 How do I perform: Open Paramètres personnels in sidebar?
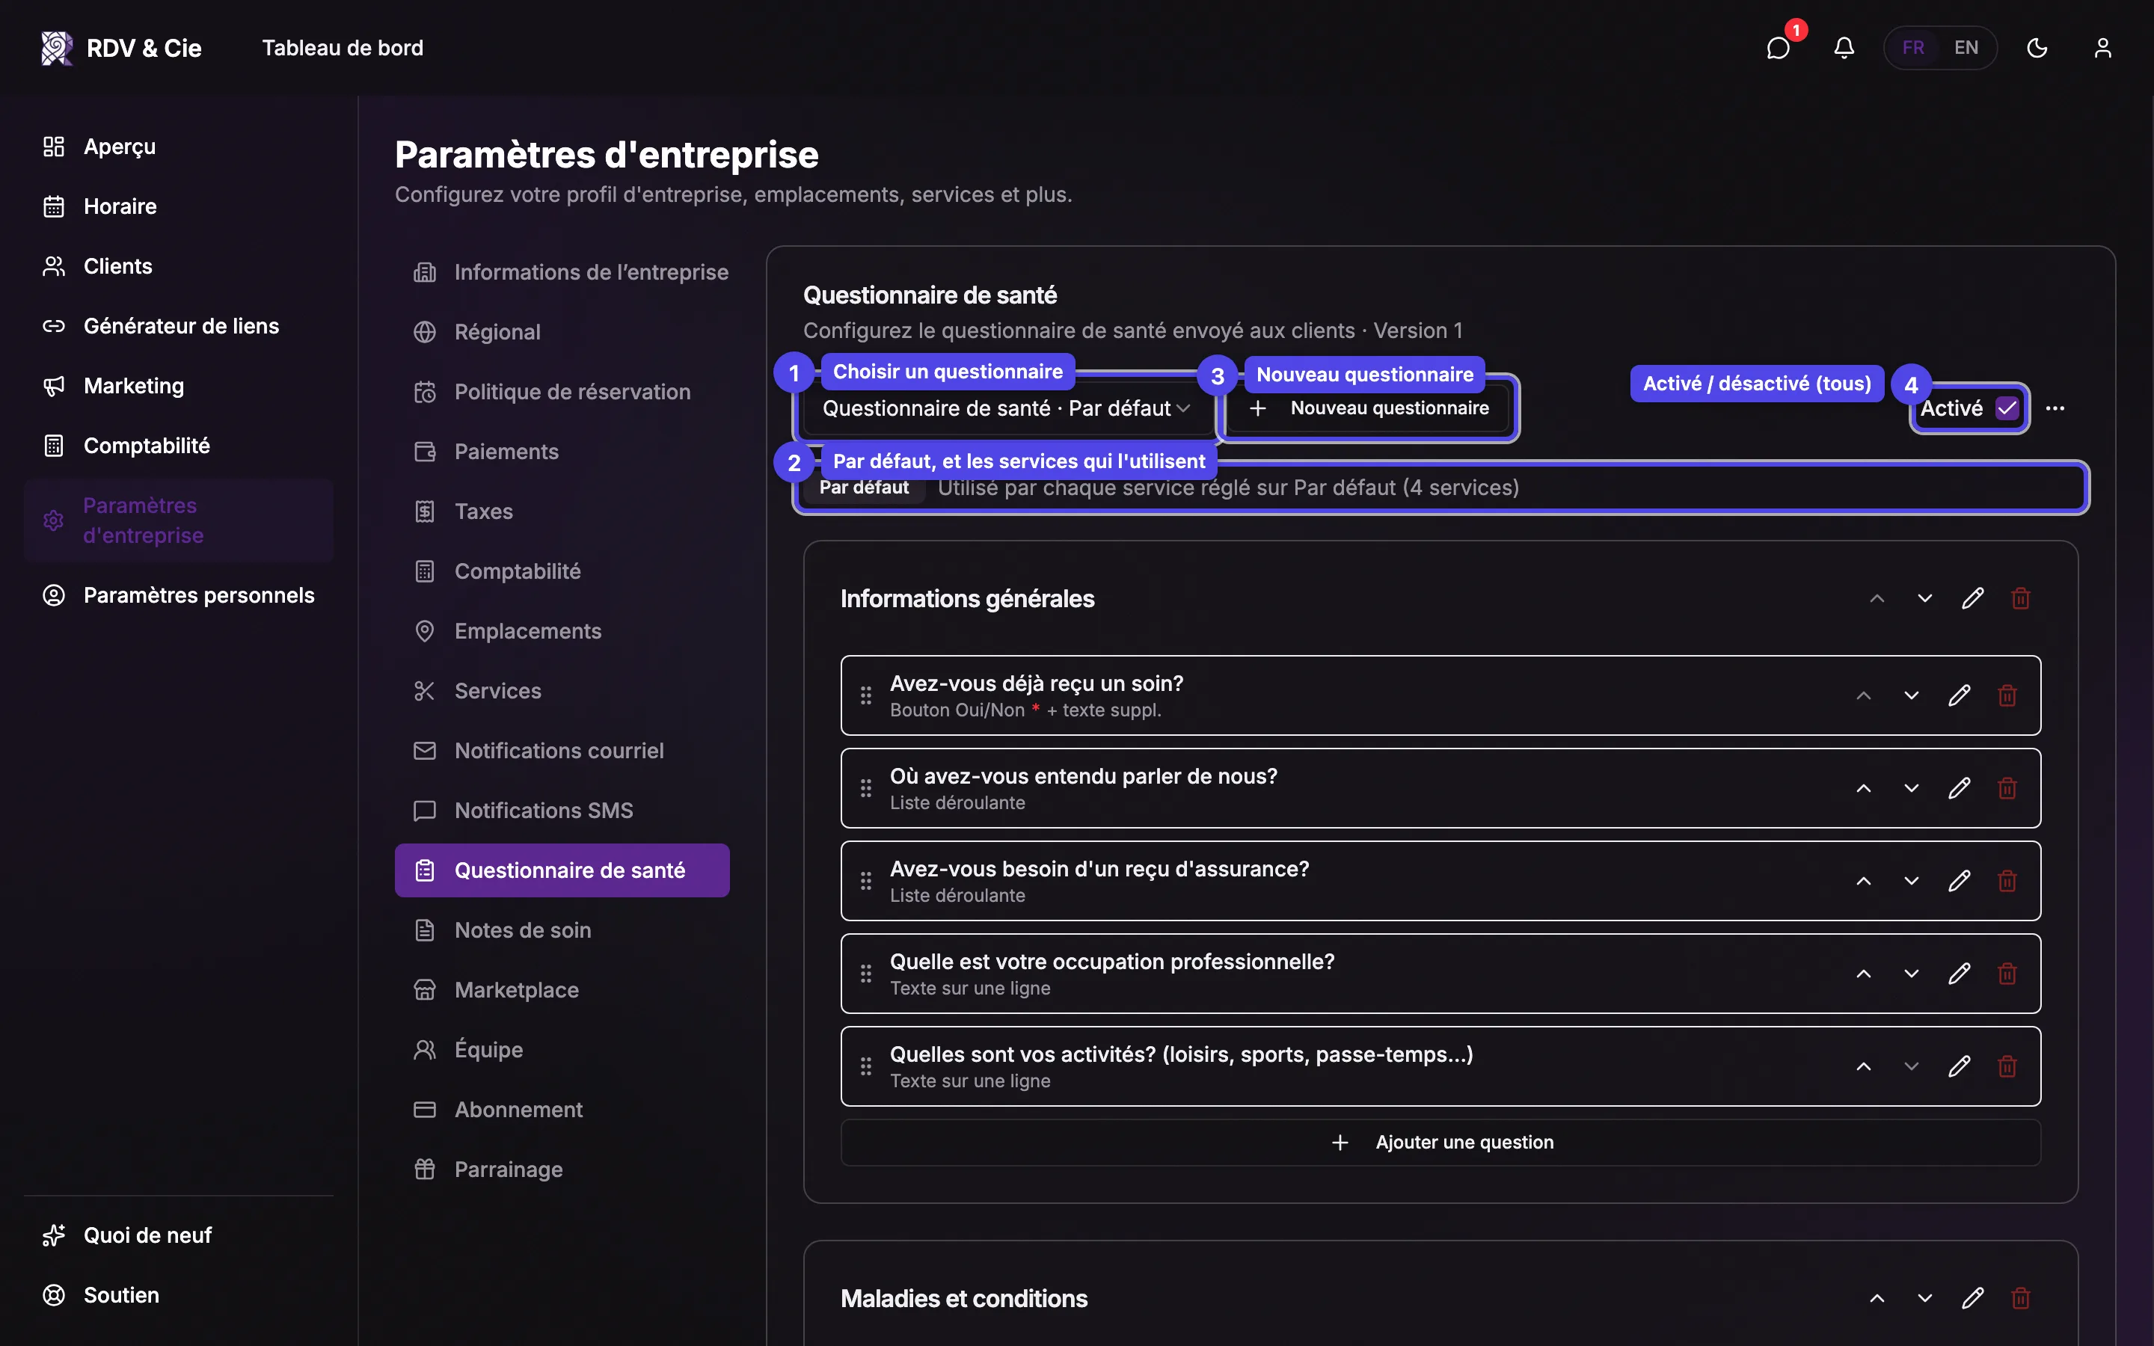coord(178,594)
